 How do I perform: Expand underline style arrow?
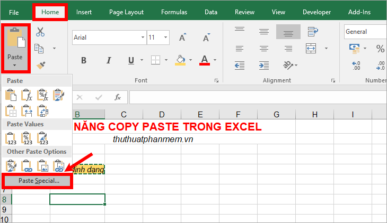pos(142,60)
